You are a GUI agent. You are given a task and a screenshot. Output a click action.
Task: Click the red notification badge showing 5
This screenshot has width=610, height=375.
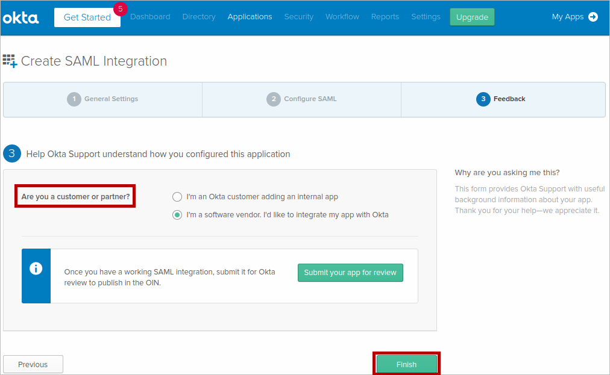(121, 9)
